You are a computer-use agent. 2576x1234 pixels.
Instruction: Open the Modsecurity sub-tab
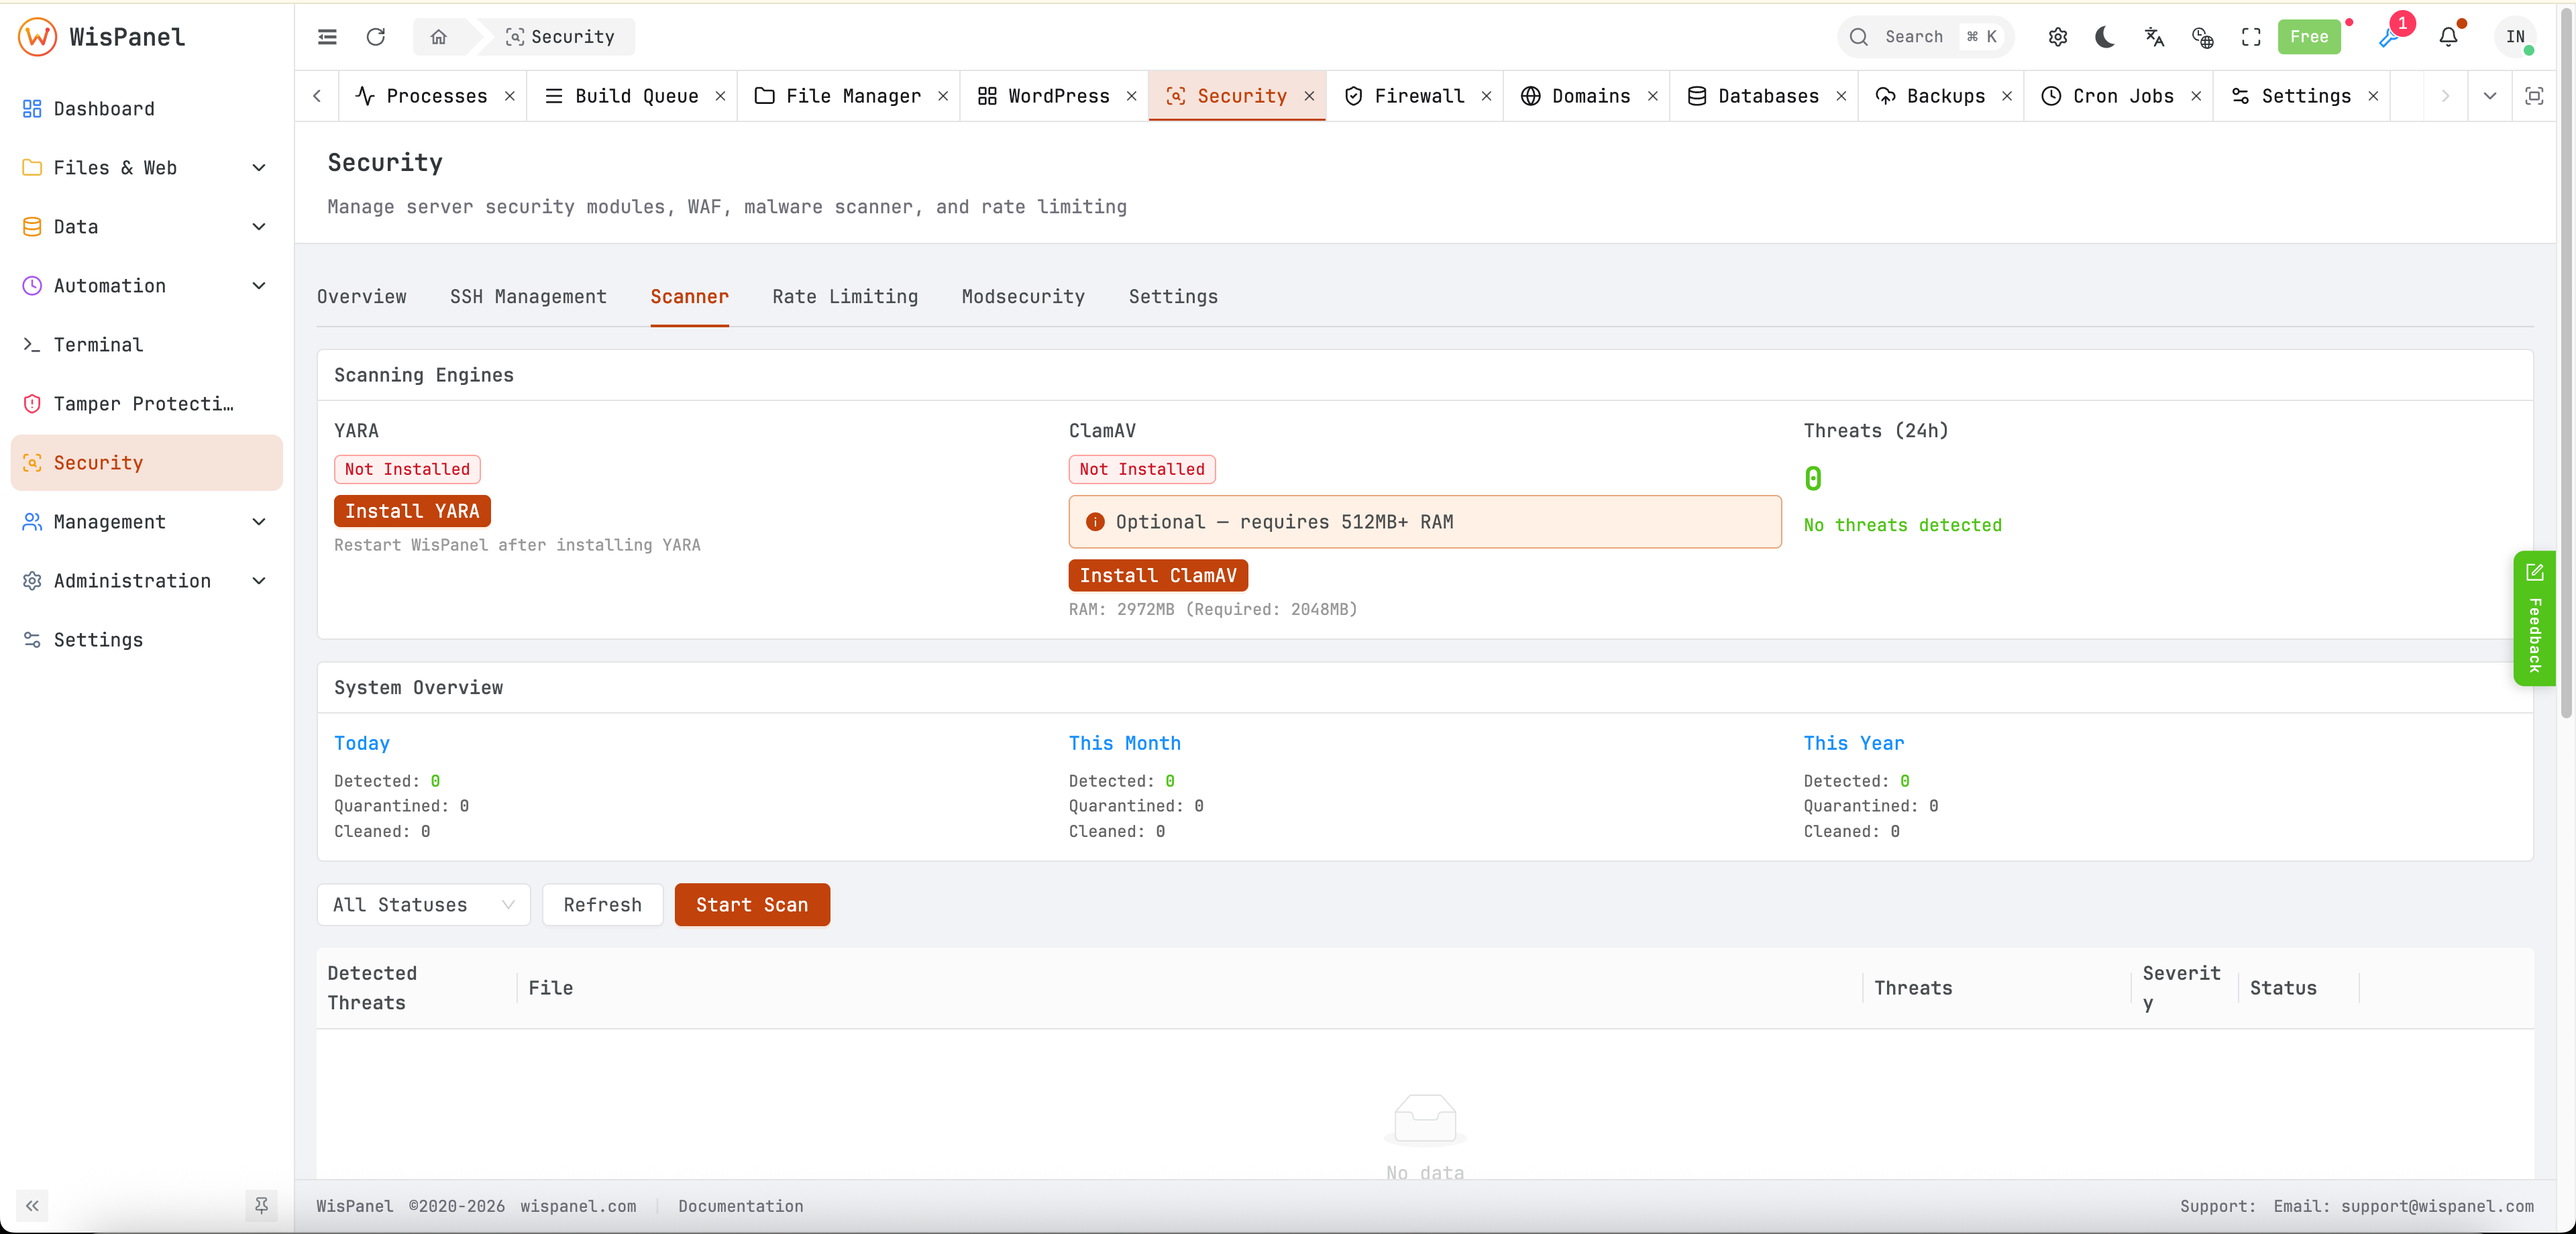(1023, 296)
